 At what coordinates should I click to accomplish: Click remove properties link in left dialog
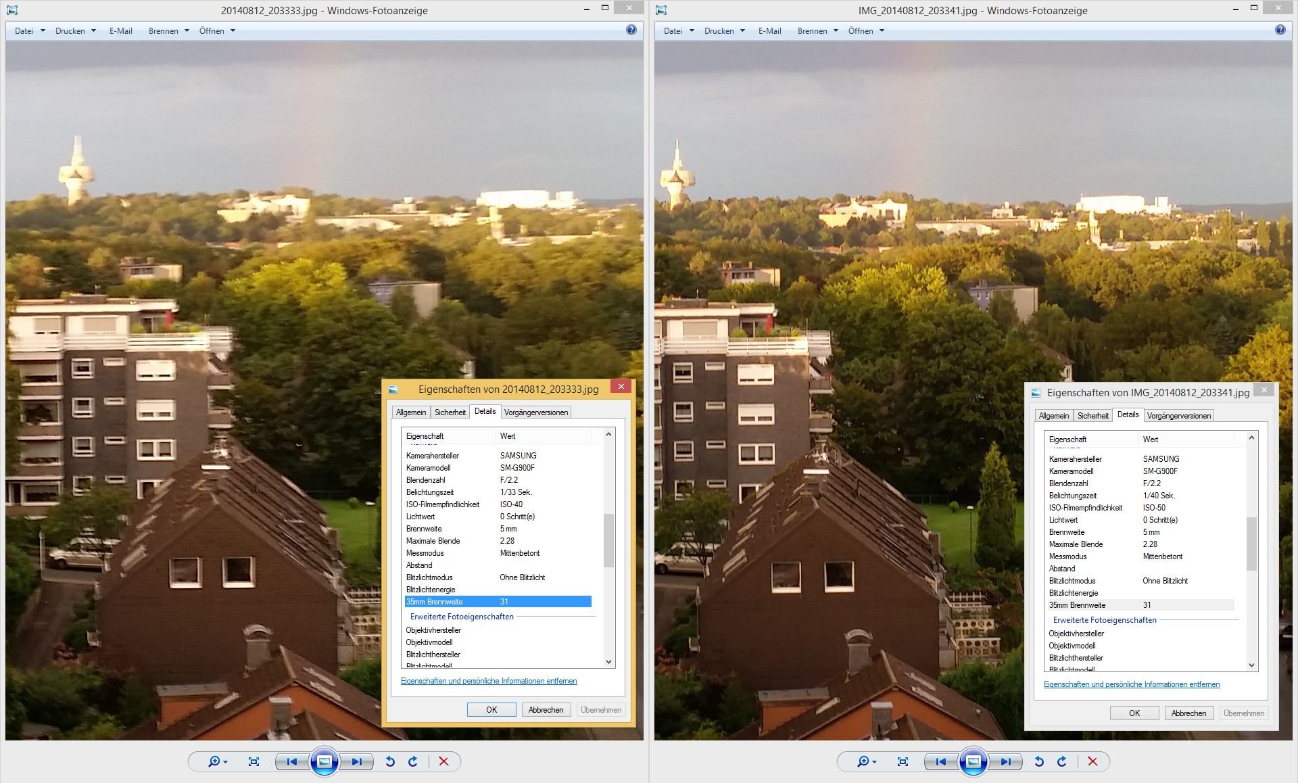point(489,681)
